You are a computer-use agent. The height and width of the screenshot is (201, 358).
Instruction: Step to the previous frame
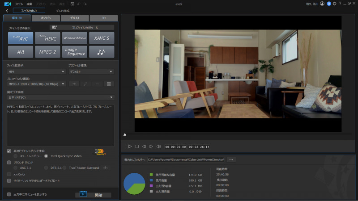click(144, 147)
